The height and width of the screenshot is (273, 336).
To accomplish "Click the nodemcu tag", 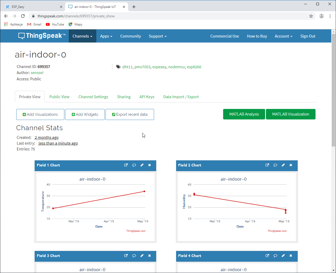I will click(x=177, y=67).
